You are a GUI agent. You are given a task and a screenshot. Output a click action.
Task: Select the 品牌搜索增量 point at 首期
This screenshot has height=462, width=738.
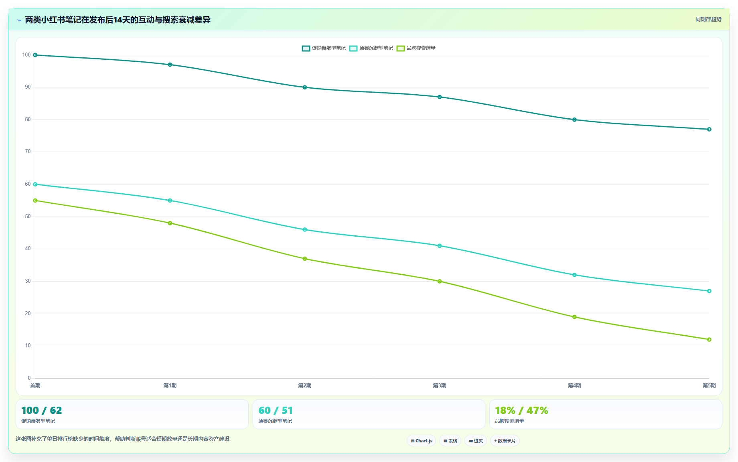click(x=35, y=201)
